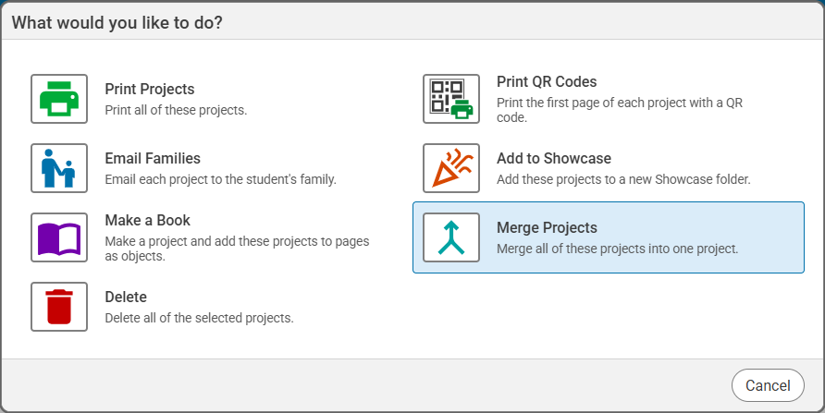Viewport: 825px width, 413px height.
Task: Click the blue parent-and-child Email Families icon
Action: tap(59, 168)
